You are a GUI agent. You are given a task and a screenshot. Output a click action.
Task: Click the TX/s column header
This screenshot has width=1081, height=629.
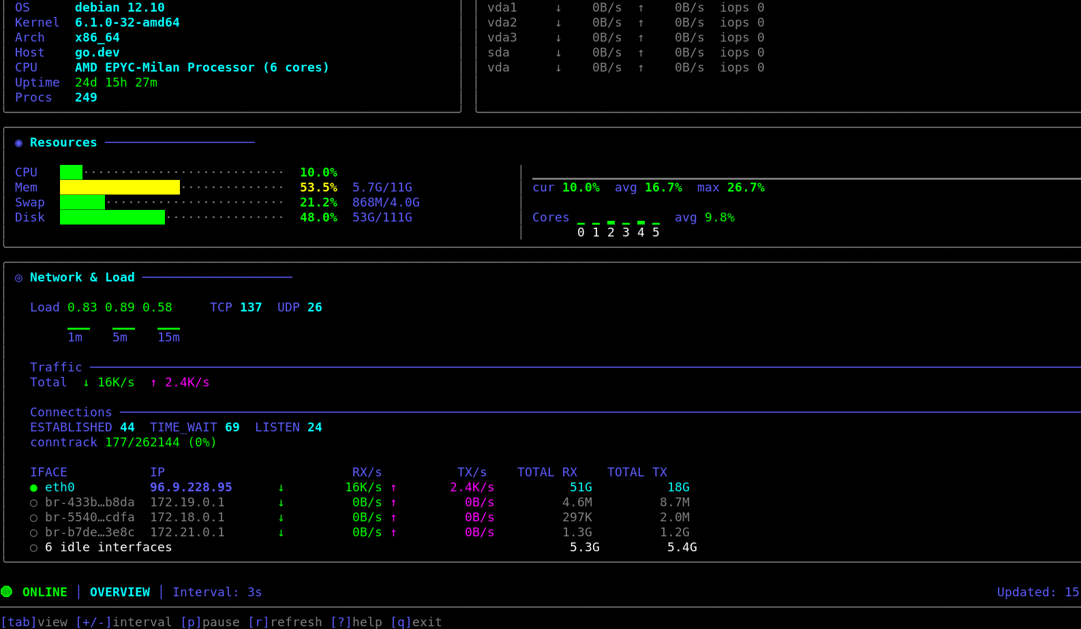pyautogui.click(x=472, y=472)
